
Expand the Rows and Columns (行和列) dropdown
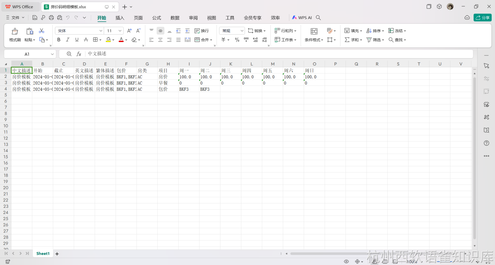[295, 31]
